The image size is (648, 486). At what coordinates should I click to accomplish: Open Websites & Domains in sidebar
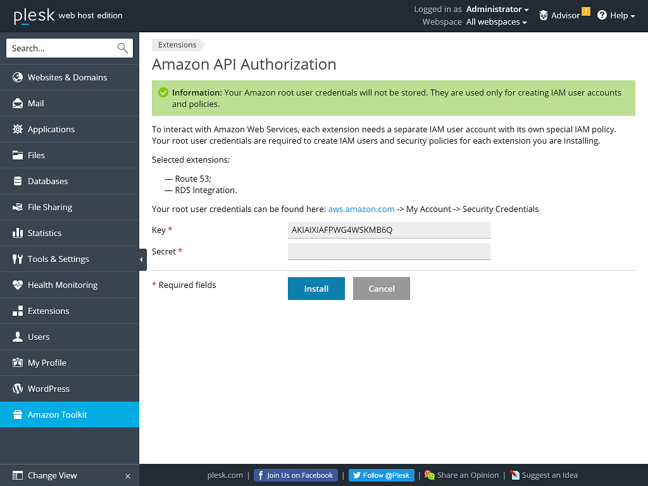pos(70,77)
